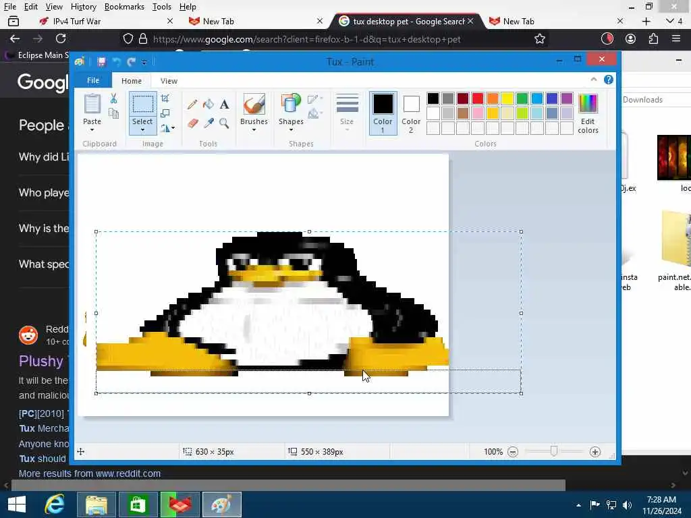Image resolution: width=691 pixels, height=518 pixels.
Task: Switch to the Home ribbon tab
Action: [132, 81]
